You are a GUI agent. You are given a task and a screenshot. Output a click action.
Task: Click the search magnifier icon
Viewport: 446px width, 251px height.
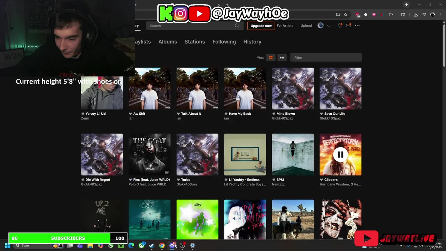pos(237,25)
